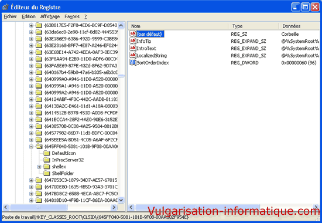This screenshot has width=322, height=223.
Task: Click the string icon of (par défaut)
Action: click(x=133, y=34)
